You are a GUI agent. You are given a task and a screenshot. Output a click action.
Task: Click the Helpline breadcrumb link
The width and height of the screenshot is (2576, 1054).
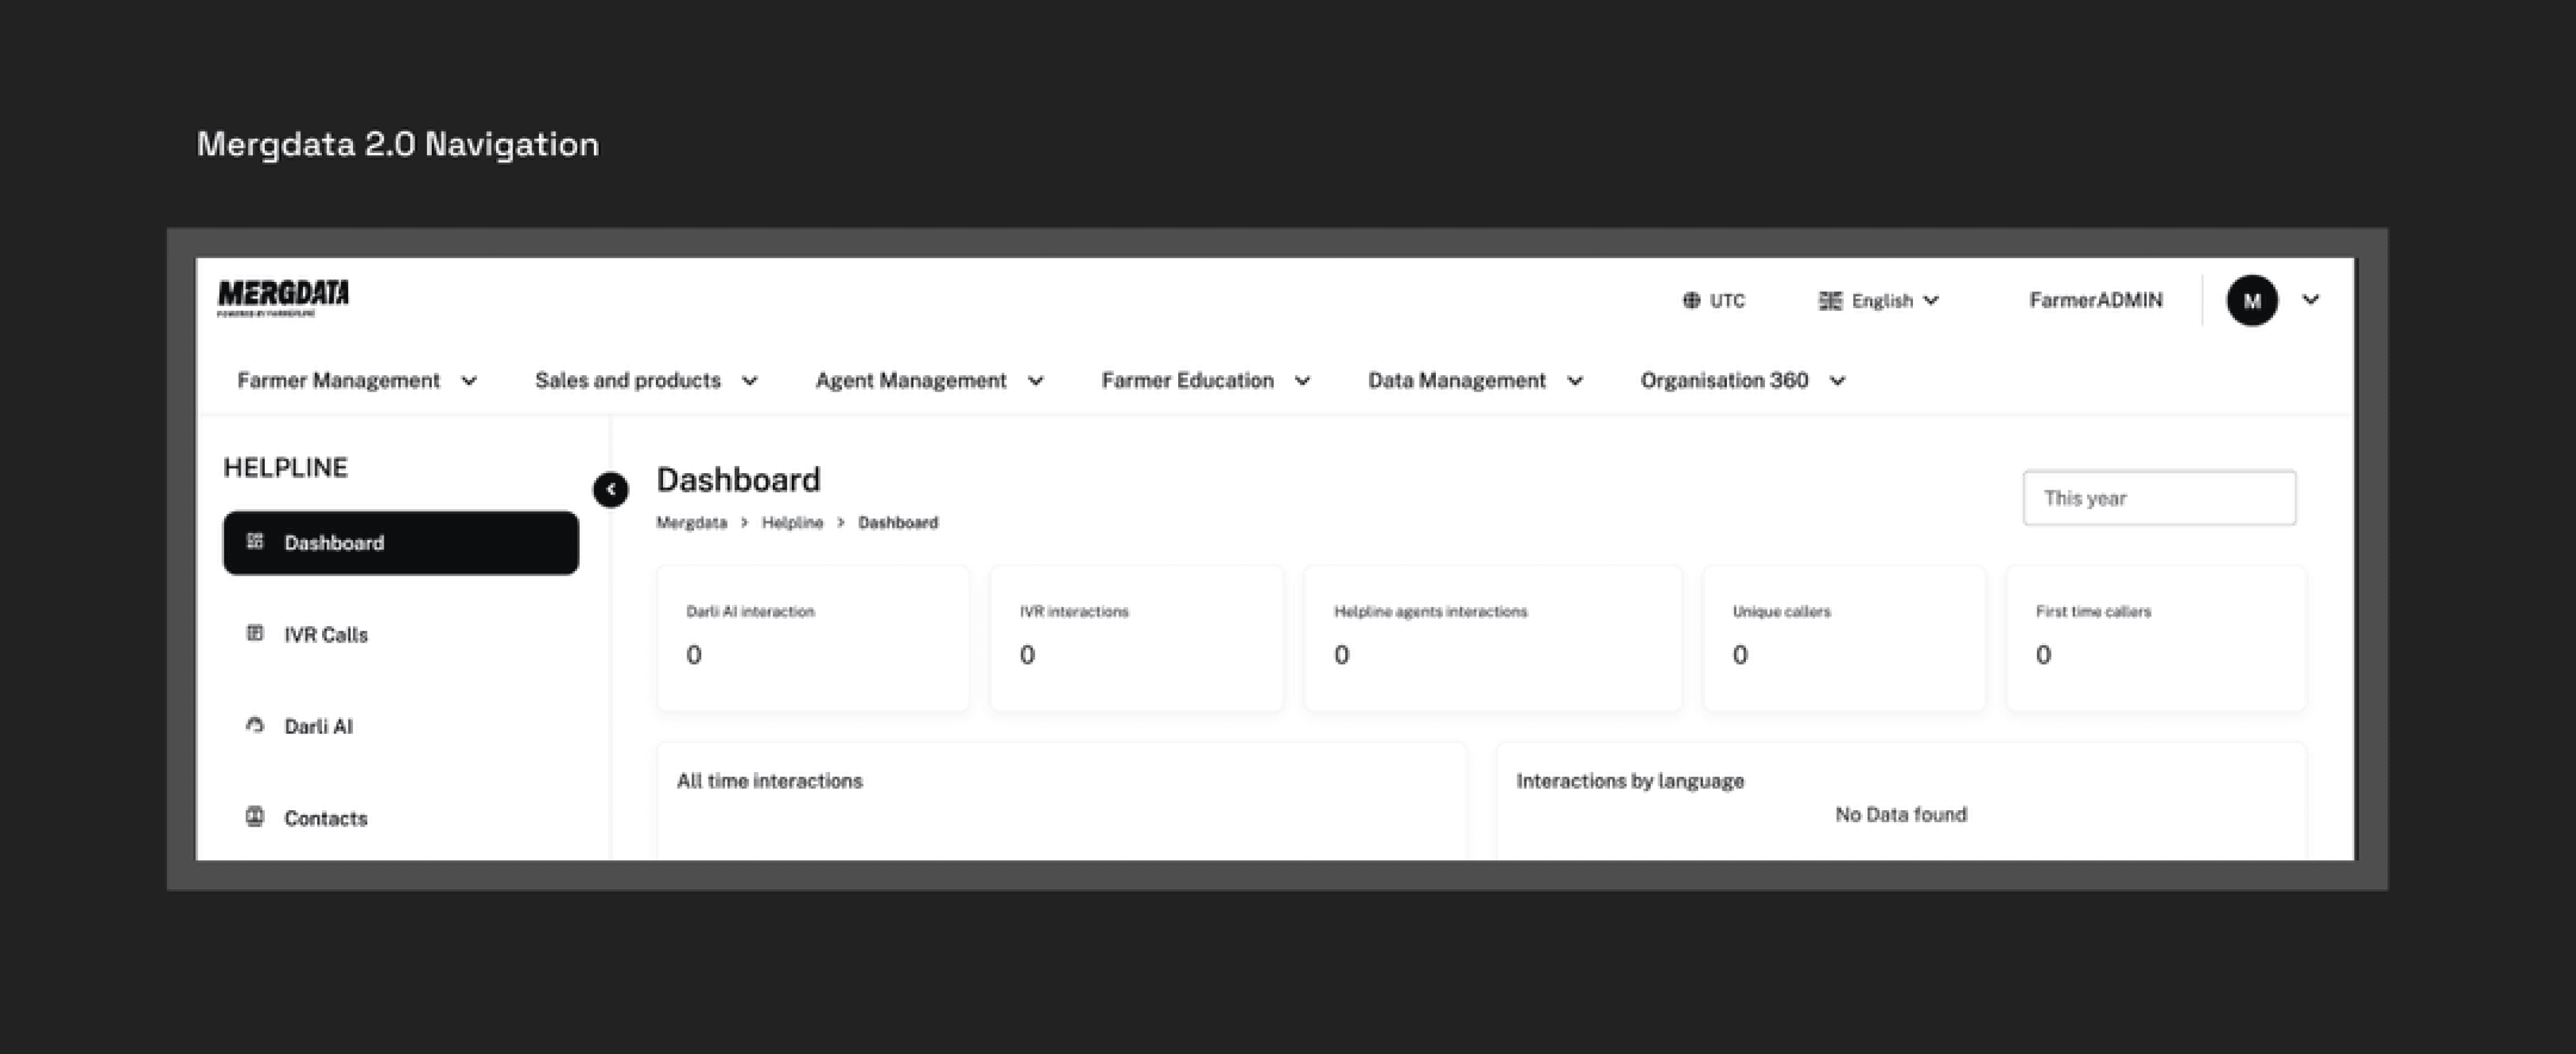pos(792,523)
